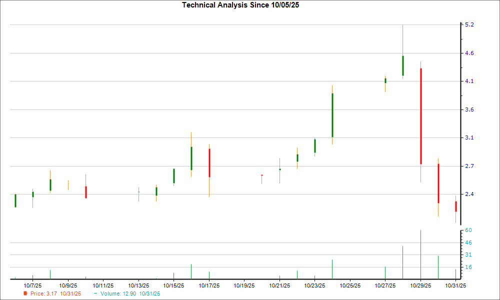Select the small red doji candle on 10/20/25

pos(261,176)
